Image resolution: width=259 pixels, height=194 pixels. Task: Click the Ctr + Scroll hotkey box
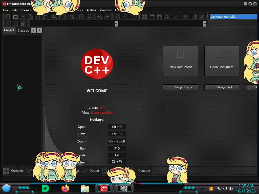117,141
